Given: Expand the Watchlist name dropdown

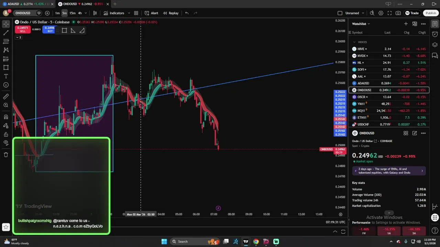Looking at the screenshot, I should [361, 24].
